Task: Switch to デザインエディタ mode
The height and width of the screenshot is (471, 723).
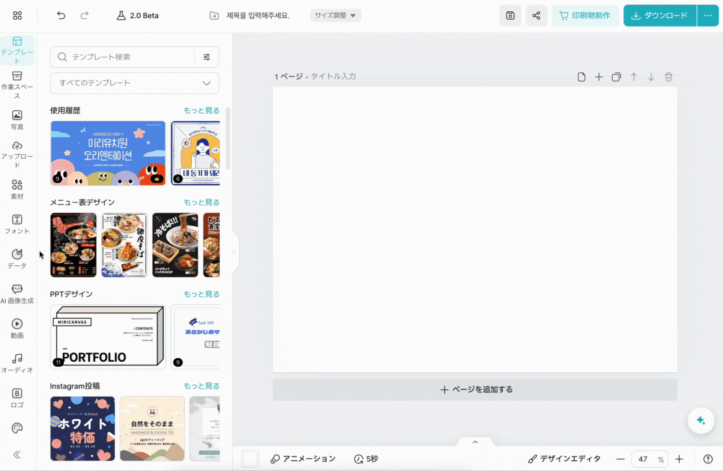Action: [x=564, y=459]
